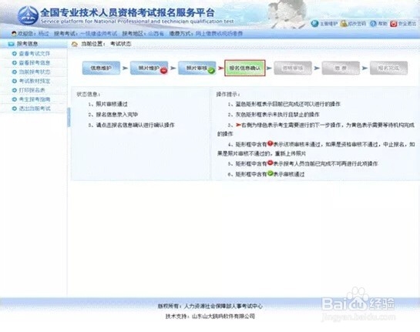Open 查看考试文件 in sidebar

[x=35, y=54]
